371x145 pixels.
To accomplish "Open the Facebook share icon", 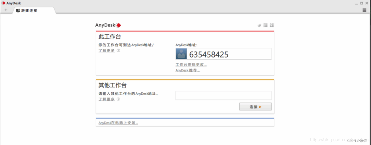I will click(x=265, y=25).
